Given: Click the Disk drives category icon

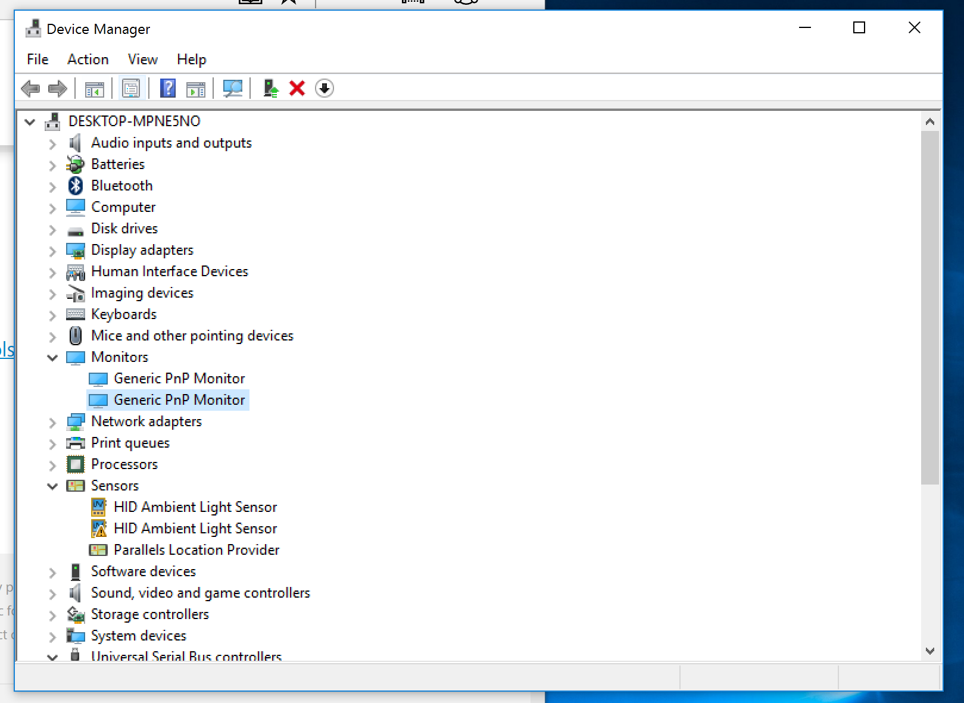Looking at the screenshot, I should click(x=76, y=230).
